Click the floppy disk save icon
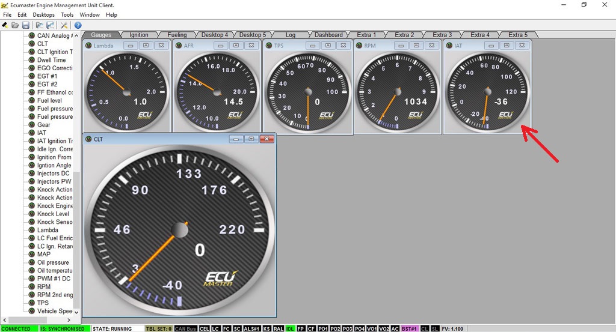Image resolution: width=616 pixels, height=332 pixels. pos(25,25)
